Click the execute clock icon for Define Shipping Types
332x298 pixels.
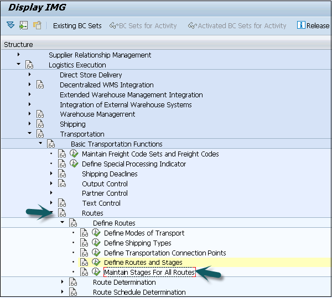[96, 243]
